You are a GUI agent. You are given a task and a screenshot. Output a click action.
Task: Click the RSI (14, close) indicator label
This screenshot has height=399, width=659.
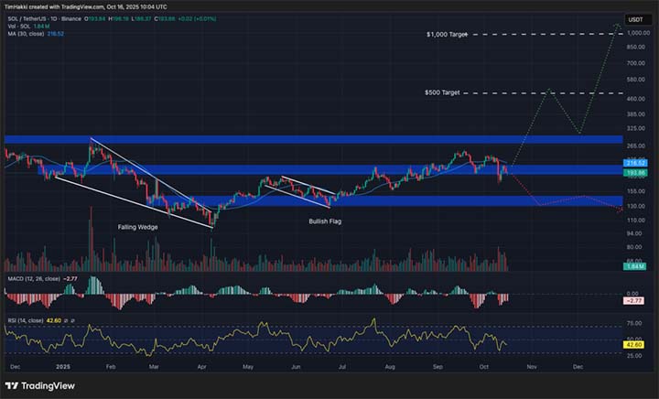[x=27, y=322]
